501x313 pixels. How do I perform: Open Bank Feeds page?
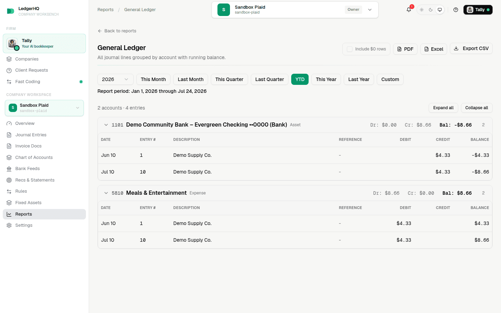click(x=44, y=169)
